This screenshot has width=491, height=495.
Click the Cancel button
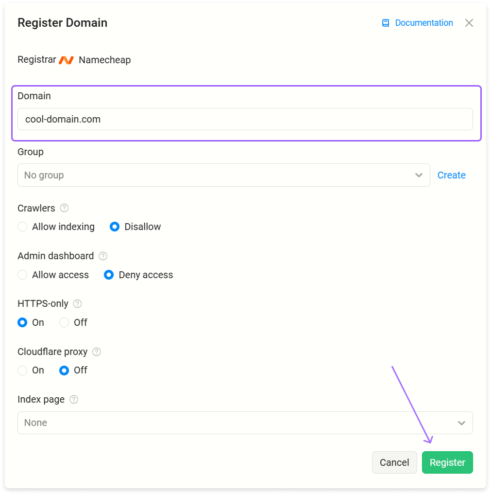tap(394, 462)
